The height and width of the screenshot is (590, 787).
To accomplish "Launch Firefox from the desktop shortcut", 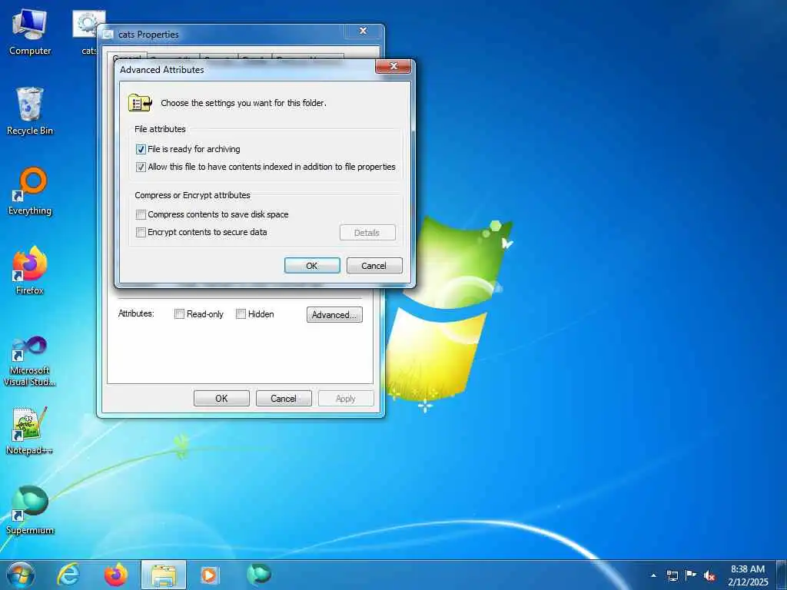I will pyautogui.click(x=30, y=271).
